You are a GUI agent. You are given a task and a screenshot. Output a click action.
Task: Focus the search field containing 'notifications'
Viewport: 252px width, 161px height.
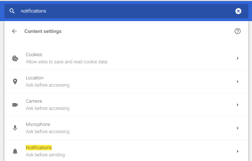122,11
